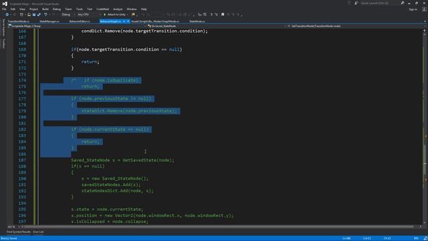Close the BehaviorGraph.cs tab
Viewport: 428px width, 241px height.
(x=128, y=21)
